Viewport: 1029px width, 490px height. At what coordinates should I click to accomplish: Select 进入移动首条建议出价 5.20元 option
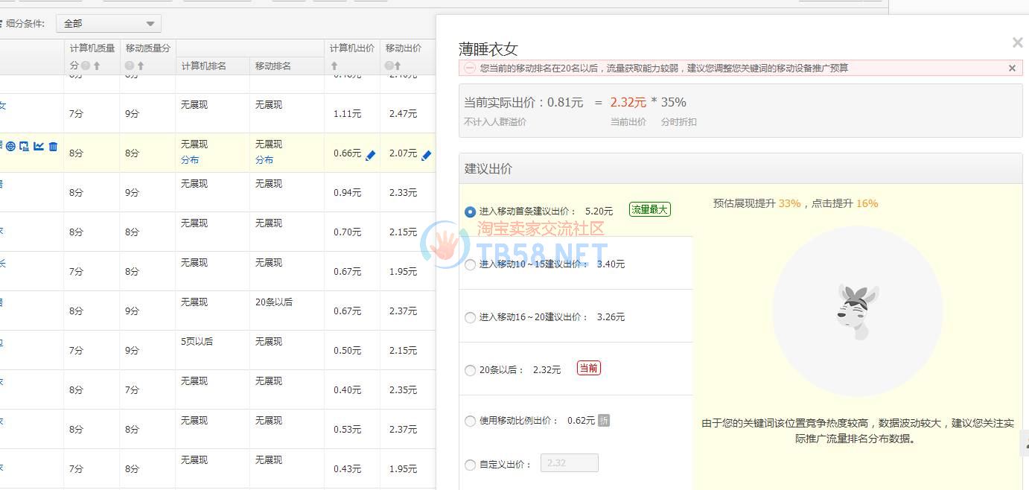click(x=470, y=212)
